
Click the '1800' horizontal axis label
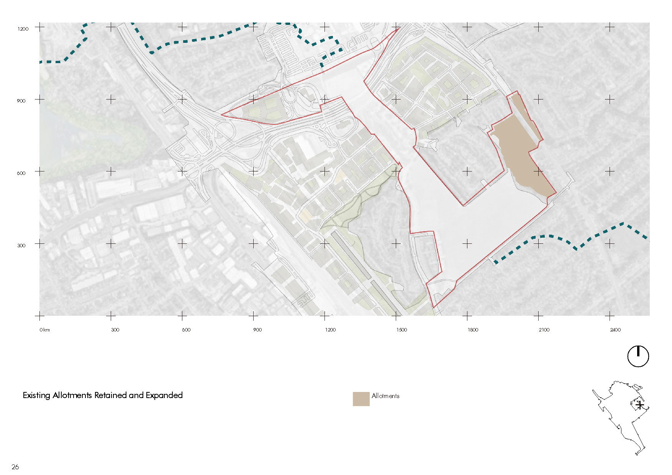coord(473,330)
